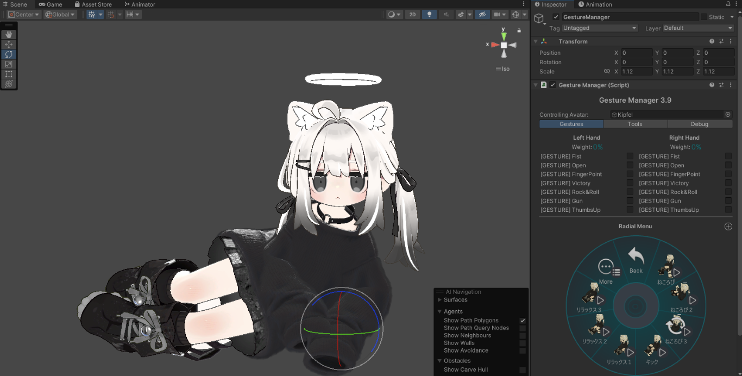
Task: Switch to the Animator tab
Action: 140,4
